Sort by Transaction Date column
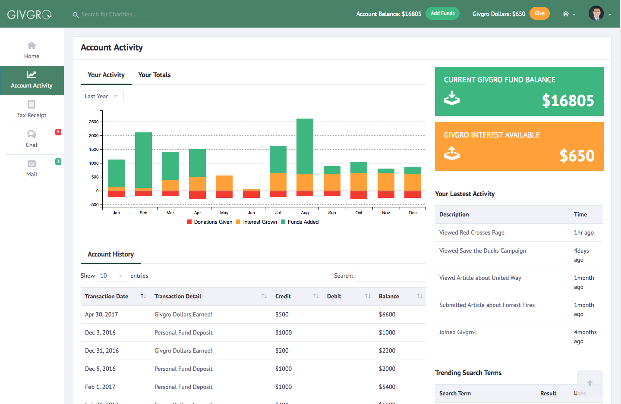The height and width of the screenshot is (404, 621). (x=116, y=296)
